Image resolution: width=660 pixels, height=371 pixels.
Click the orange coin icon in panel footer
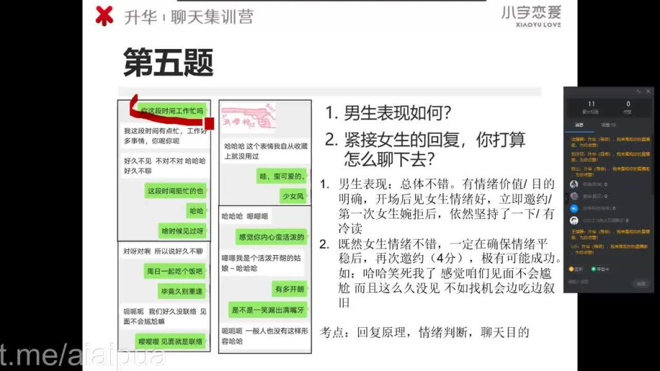pos(571,269)
